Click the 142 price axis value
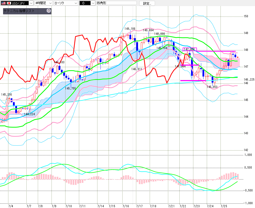This screenshot has width=255, height=208. pos(246,150)
